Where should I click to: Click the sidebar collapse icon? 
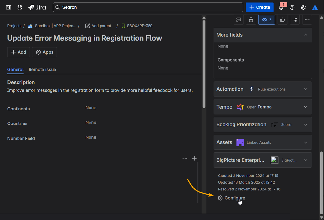pyautogui.click(x=9, y=7)
